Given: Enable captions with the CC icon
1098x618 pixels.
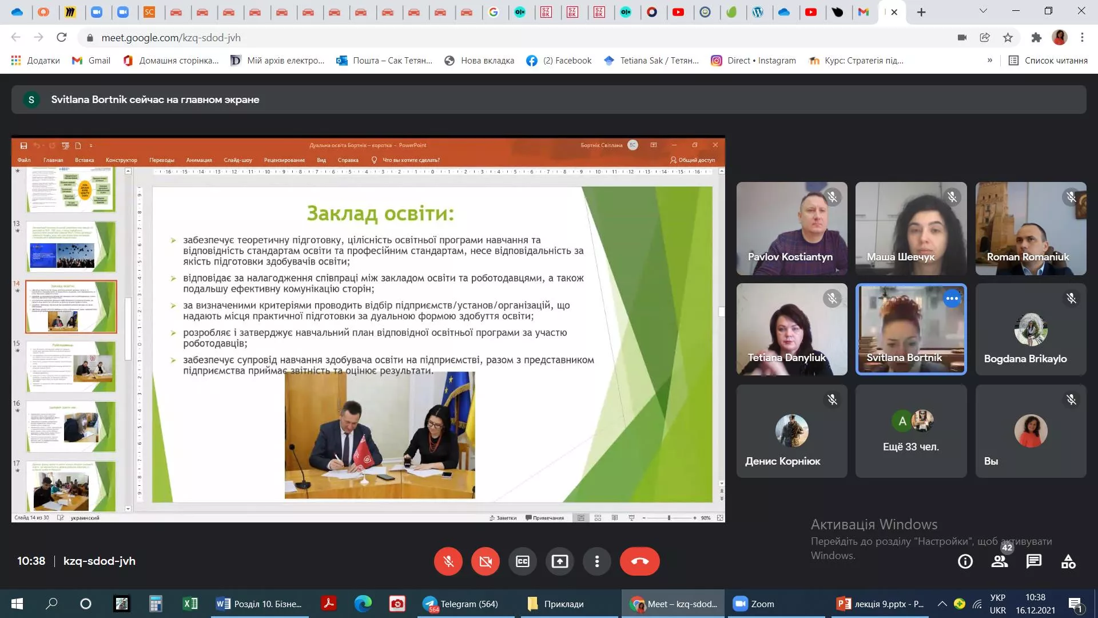Looking at the screenshot, I should click(x=523, y=561).
